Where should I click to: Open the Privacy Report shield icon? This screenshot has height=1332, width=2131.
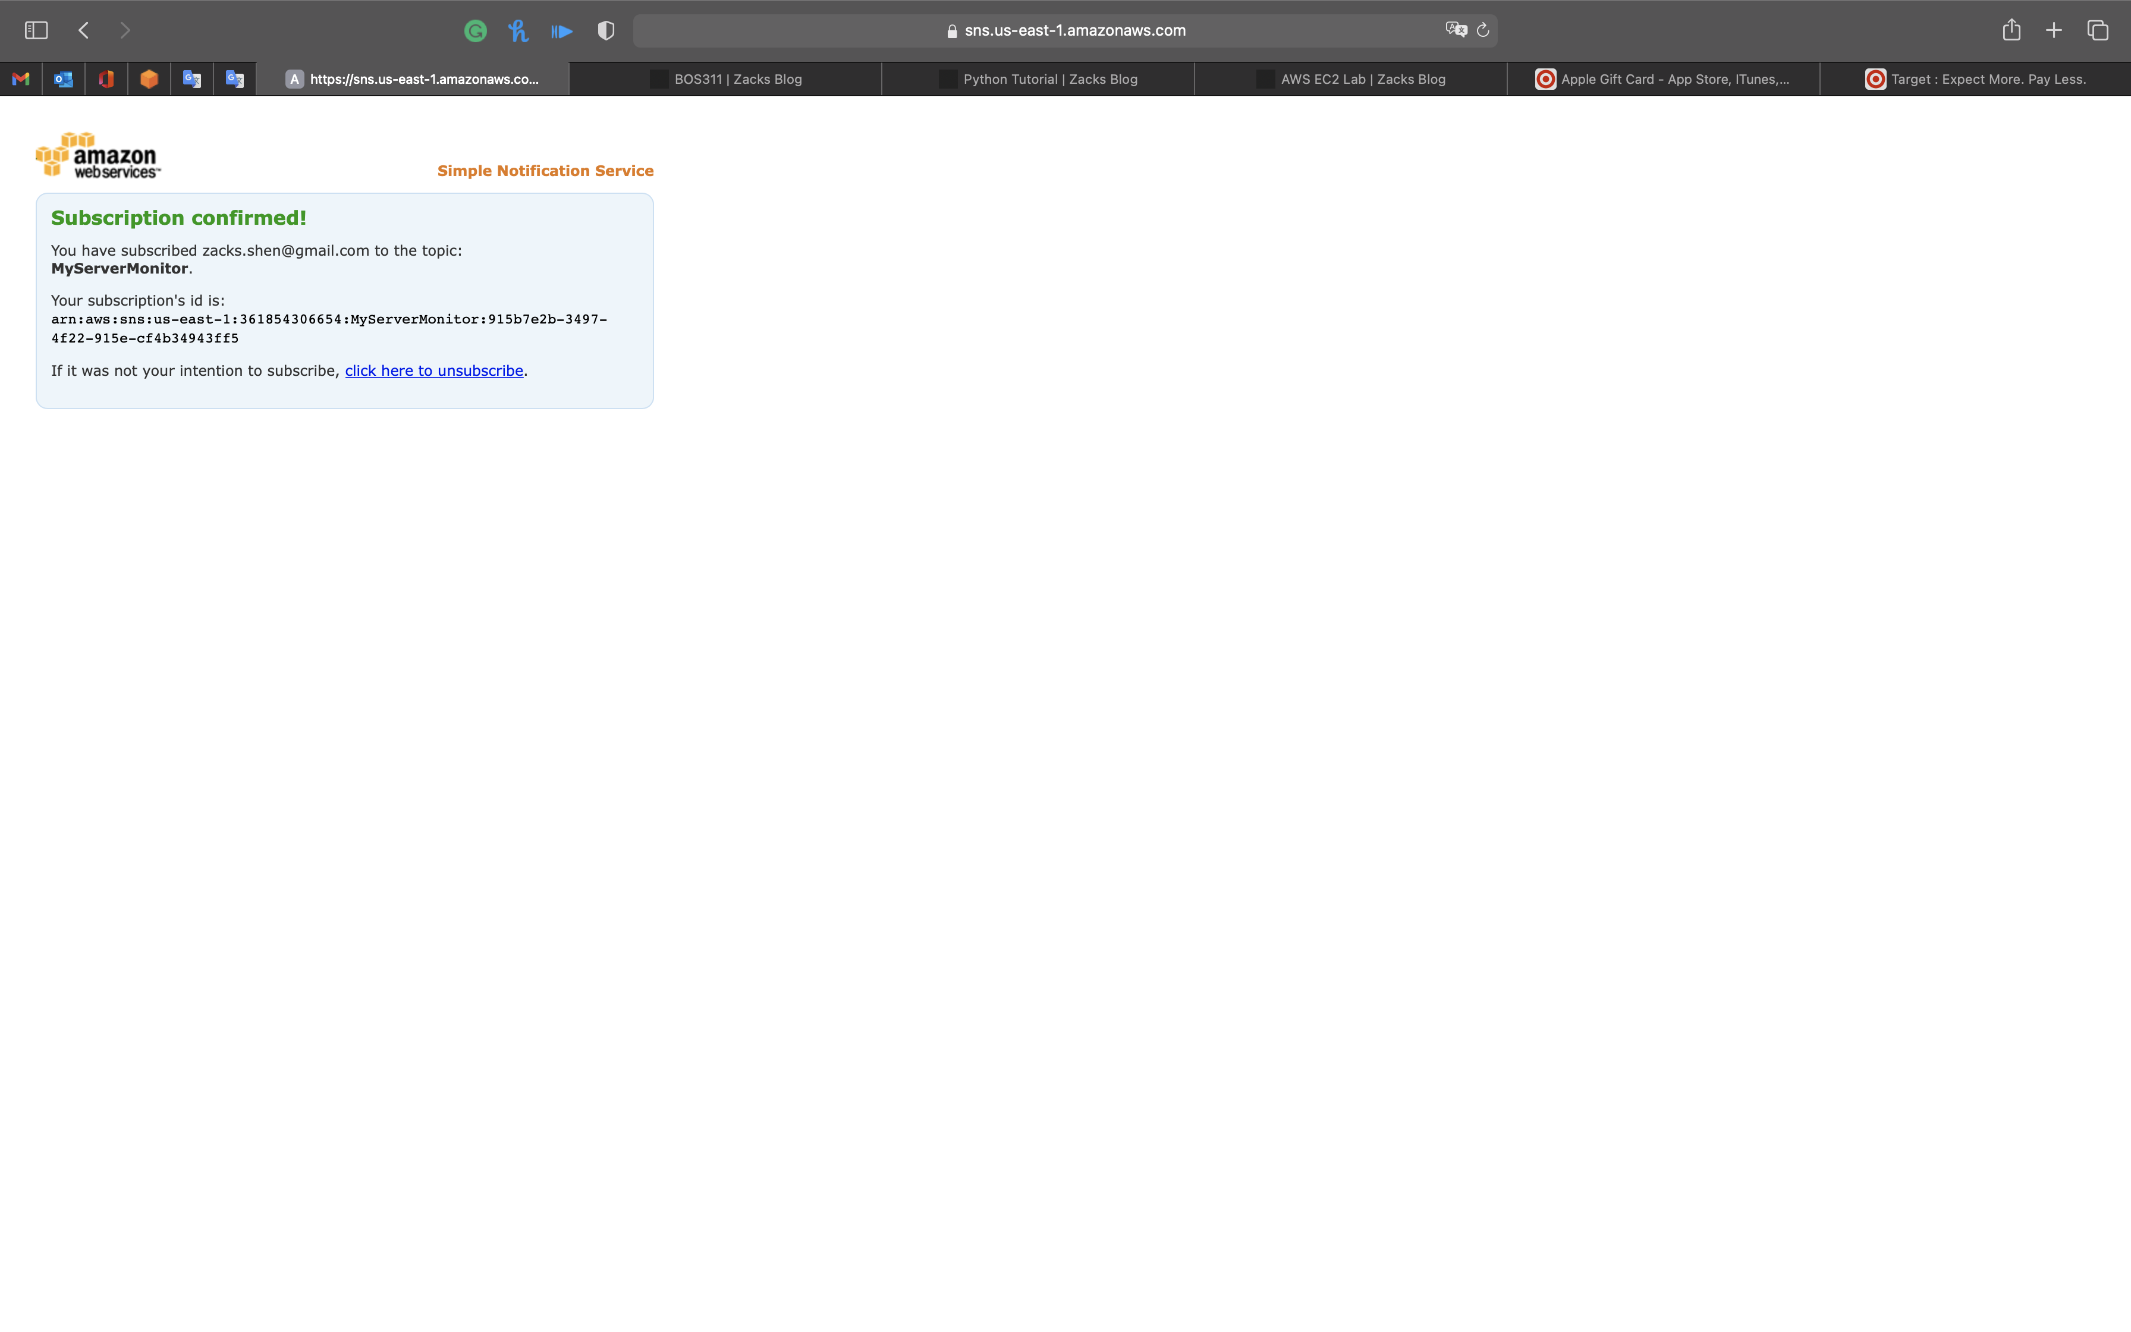606,31
